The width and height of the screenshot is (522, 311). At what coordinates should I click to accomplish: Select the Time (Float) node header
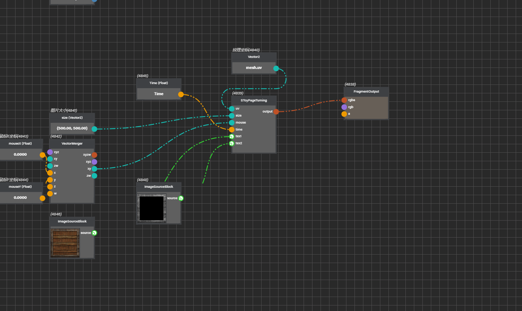click(159, 83)
